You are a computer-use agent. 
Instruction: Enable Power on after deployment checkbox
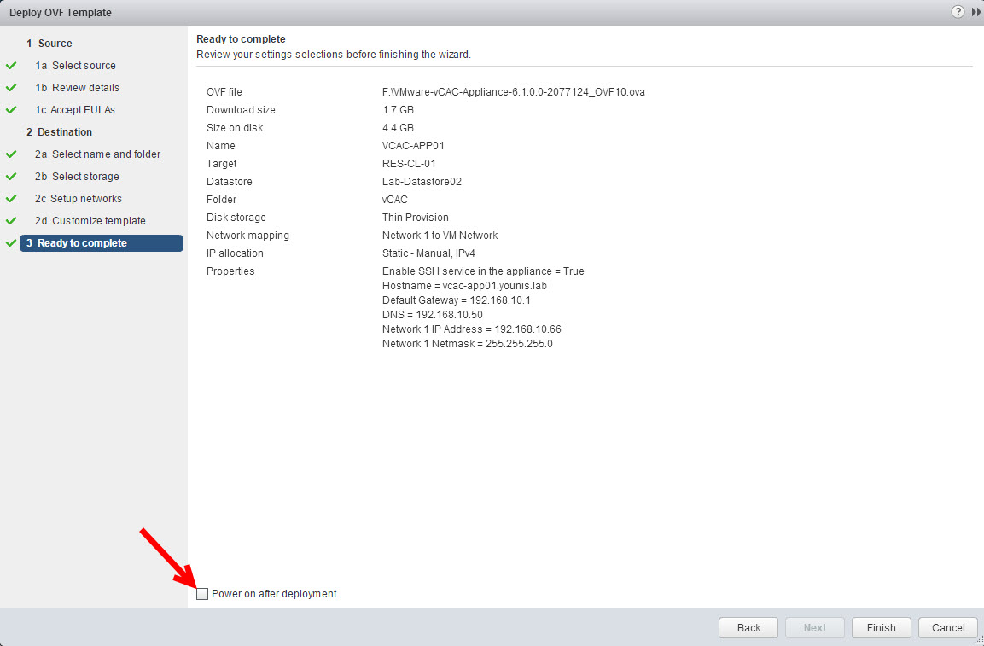[x=202, y=594]
